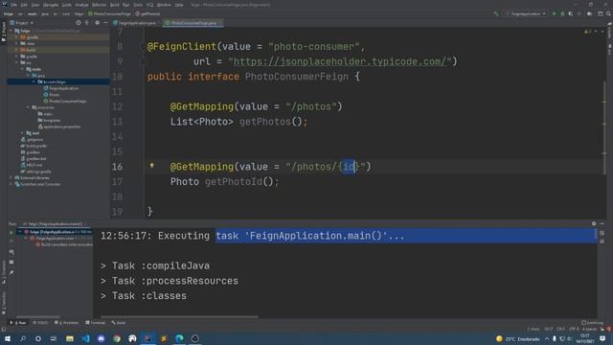Open the TODO tool window tab
This screenshot has width=613, height=345.
(x=40, y=323)
